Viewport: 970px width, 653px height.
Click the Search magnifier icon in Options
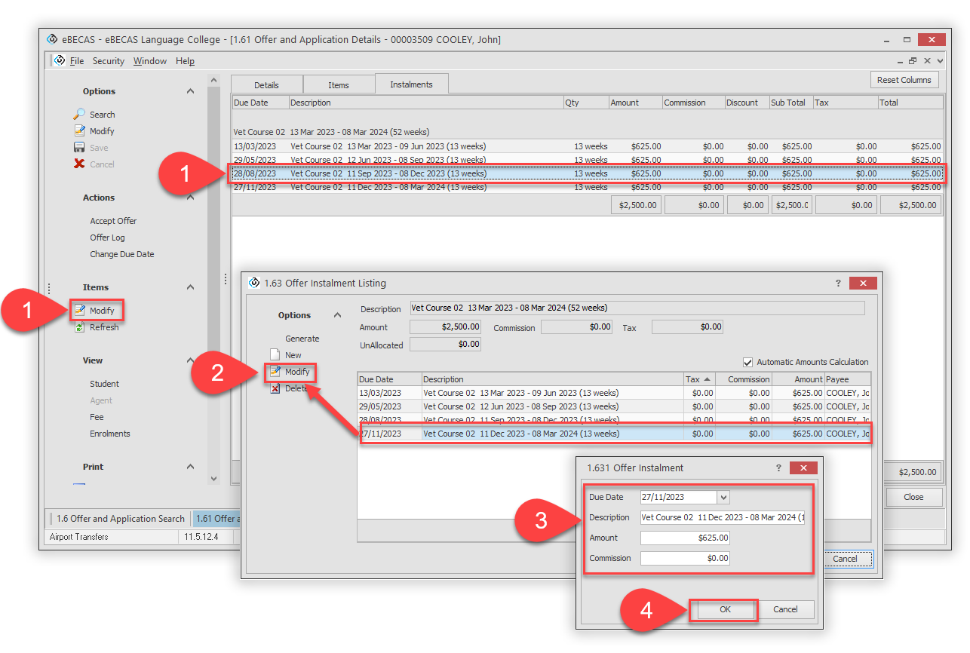point(79,115)
